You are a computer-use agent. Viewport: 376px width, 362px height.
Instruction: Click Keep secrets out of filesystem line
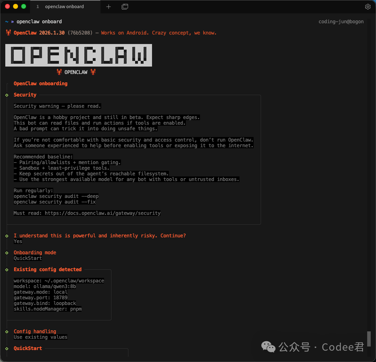click(91, 174)
